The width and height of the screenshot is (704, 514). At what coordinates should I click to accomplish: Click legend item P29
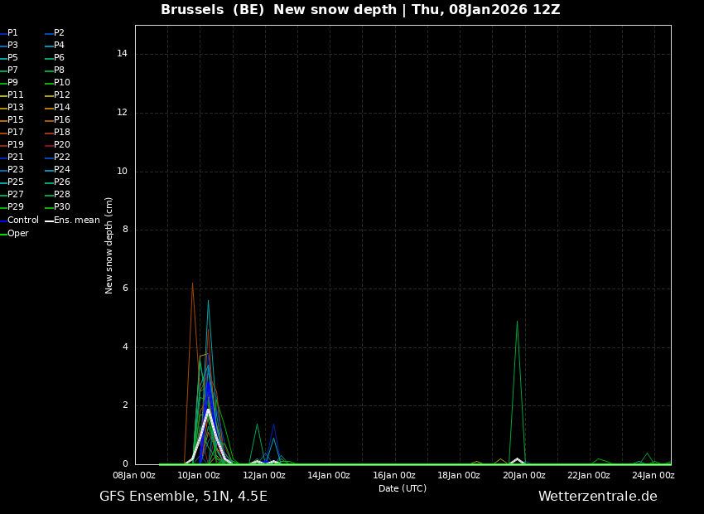click(12, 207)
